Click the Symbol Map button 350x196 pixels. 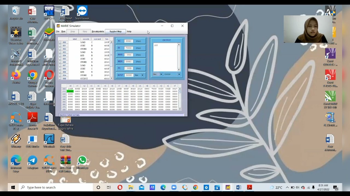point(116,32)
